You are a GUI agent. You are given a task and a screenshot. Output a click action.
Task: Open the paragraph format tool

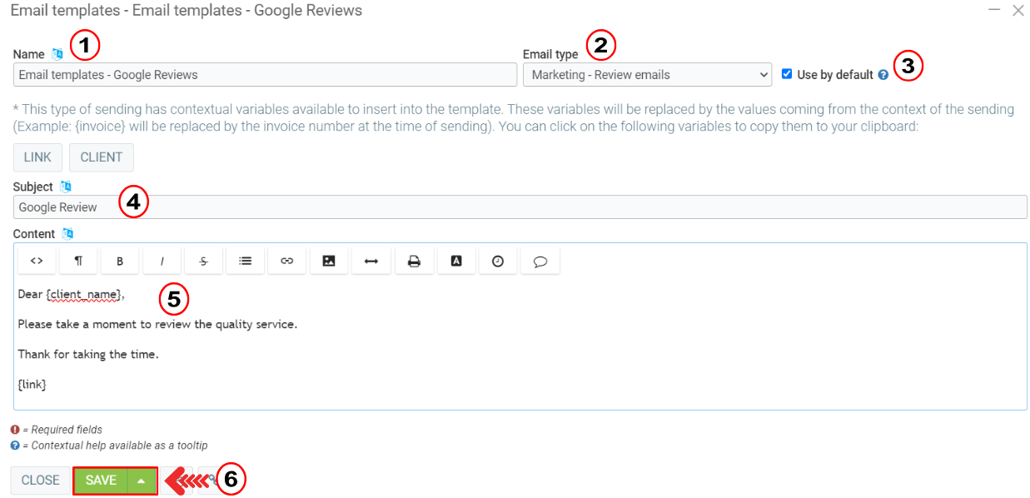point(78,261)
